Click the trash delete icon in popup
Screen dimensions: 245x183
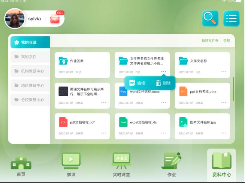158,83
